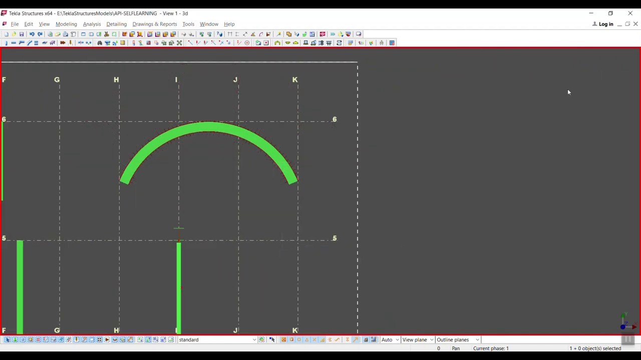Click the Measure horizontal distance icon
The height and width of the screenshot is (360, 641).
click(230, 34)
